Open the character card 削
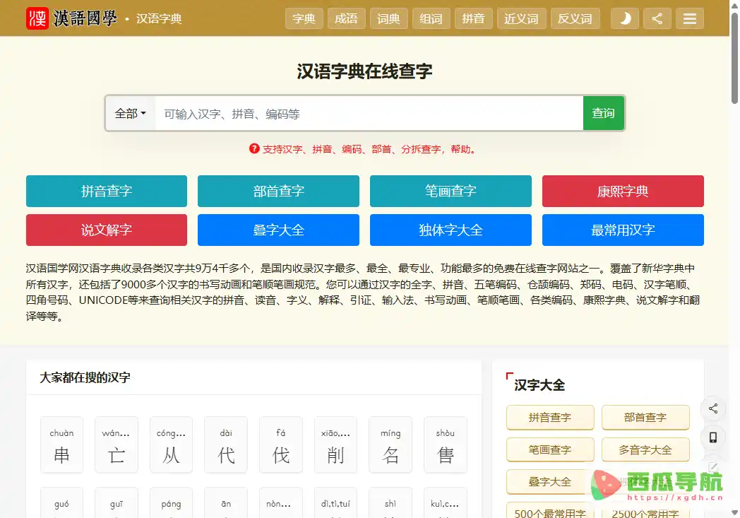Image resolution: width=740 pixels, height=518 pixels. (x=335, y=445)
